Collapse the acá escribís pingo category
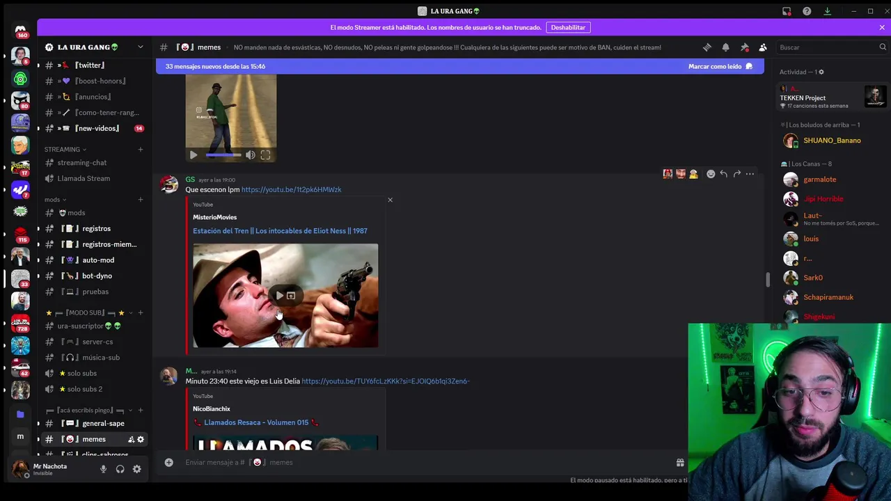The height and width of the screenshot is (501, 891). [x=89, y=411]
